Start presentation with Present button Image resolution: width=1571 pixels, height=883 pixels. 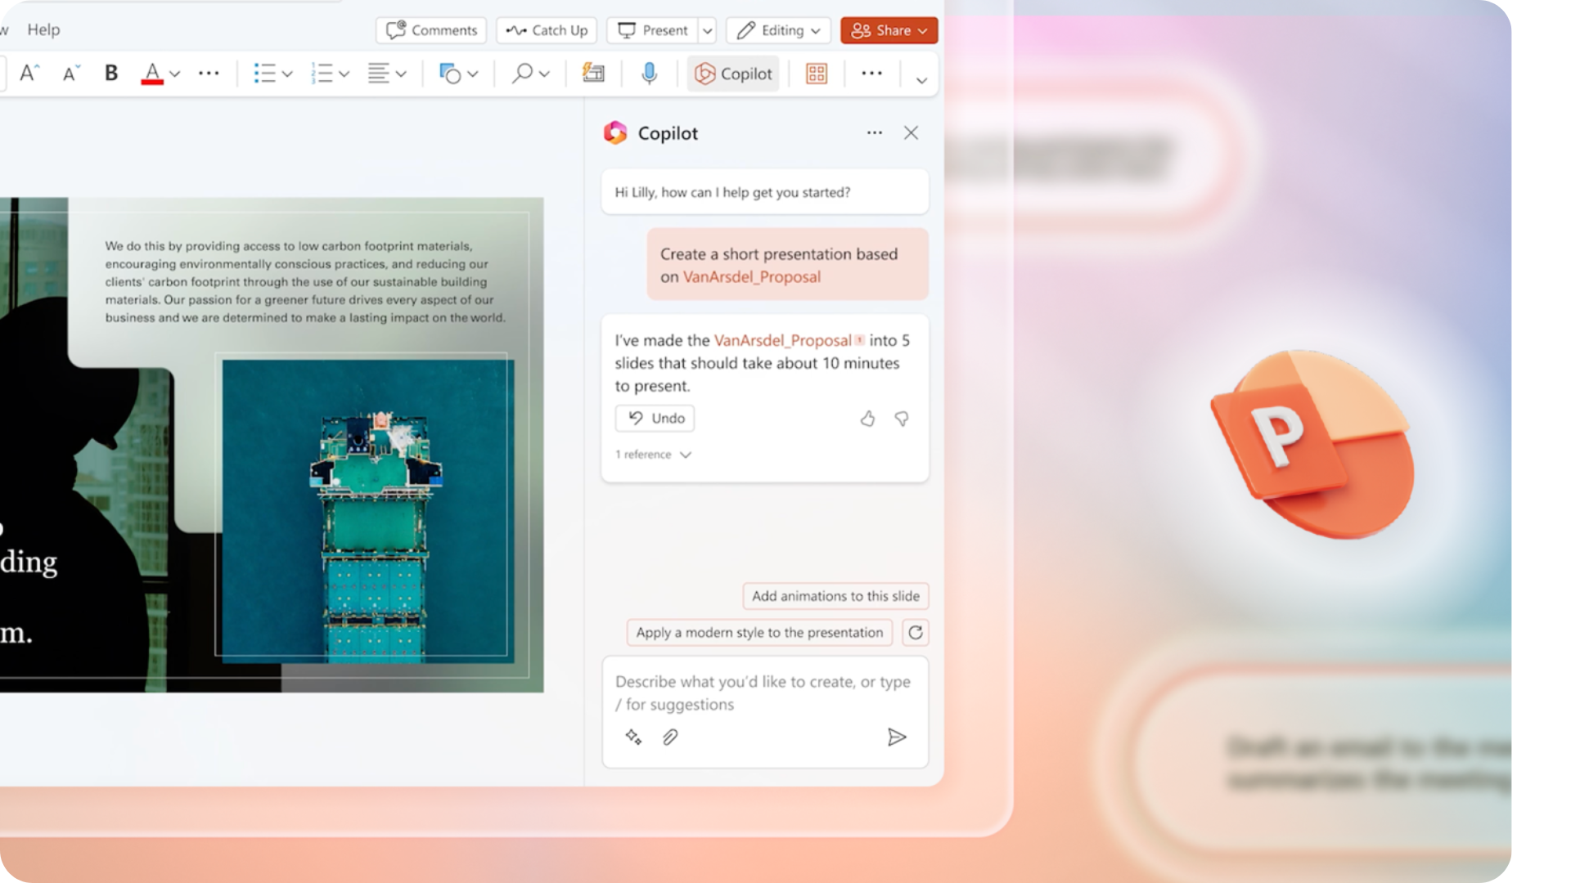click(x=653, y=30)
